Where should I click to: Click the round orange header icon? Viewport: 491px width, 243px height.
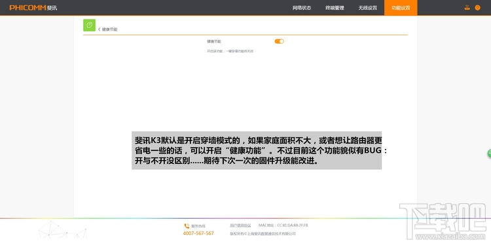[477, 8]
